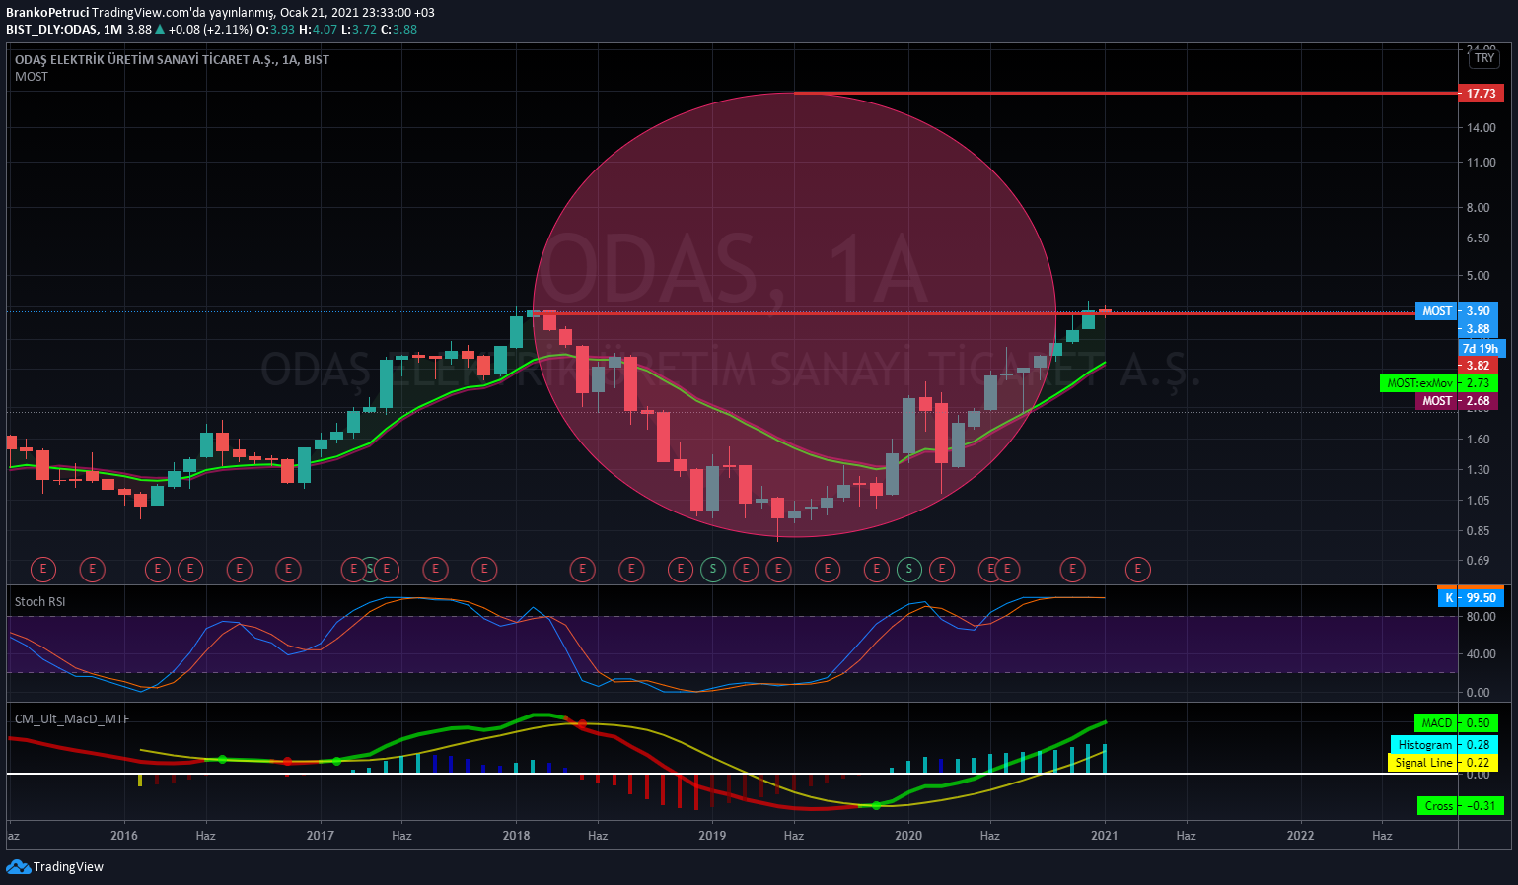Viewport: 1518px width, 885px height.
Task: Click the green MACD crossover dot before 2020
Action: click(x=876, y=806)
